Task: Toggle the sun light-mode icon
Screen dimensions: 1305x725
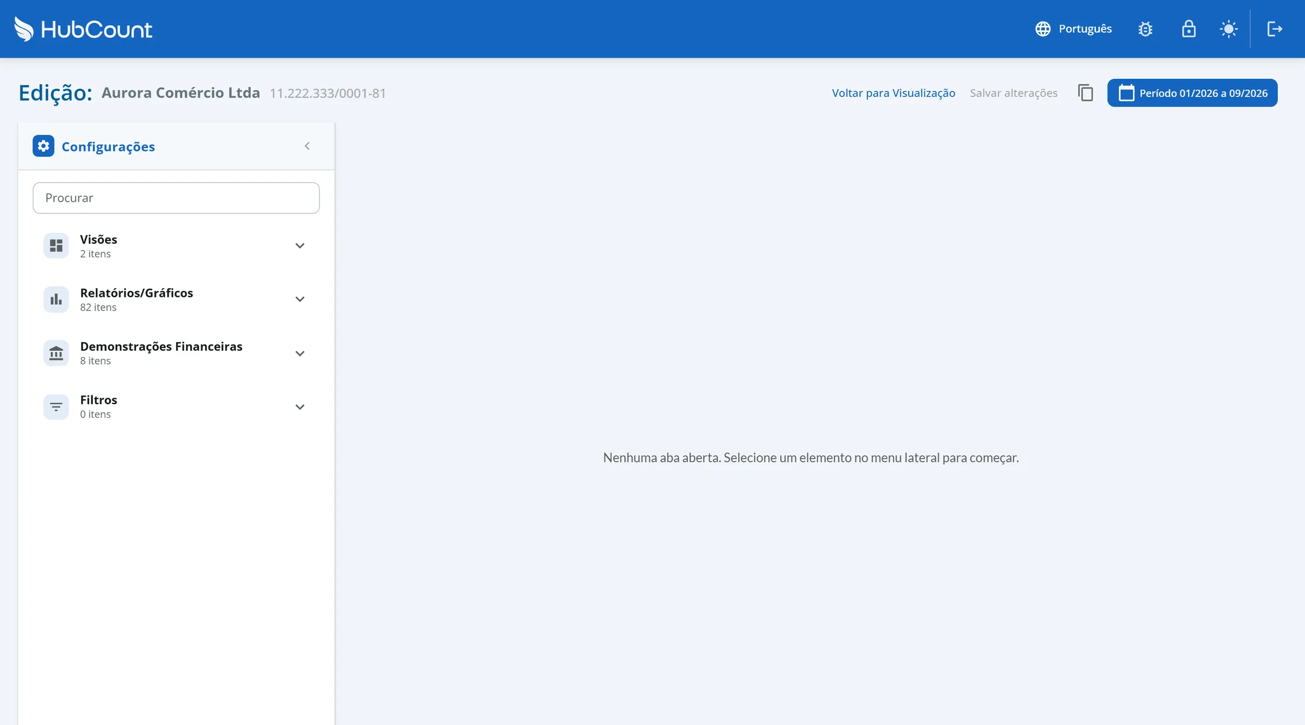Action: point(1228,29)
